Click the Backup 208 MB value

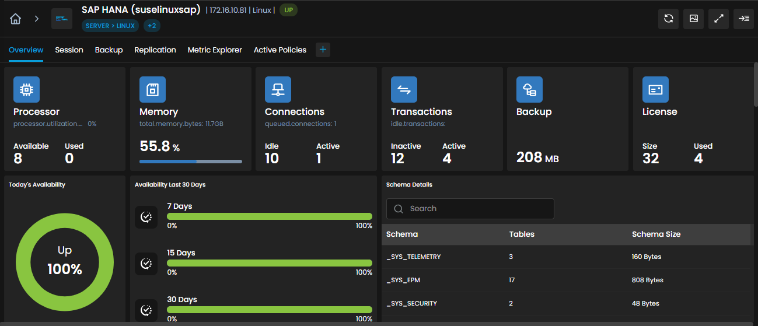click(537, 156)
